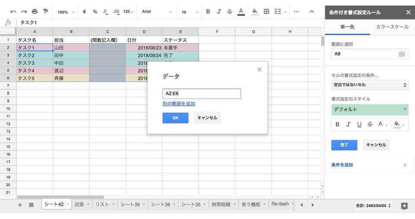Click the A2:E6 range input field
Image resolution: width=415 pixels, height=219 pixels.
click(x=201, y=93)
